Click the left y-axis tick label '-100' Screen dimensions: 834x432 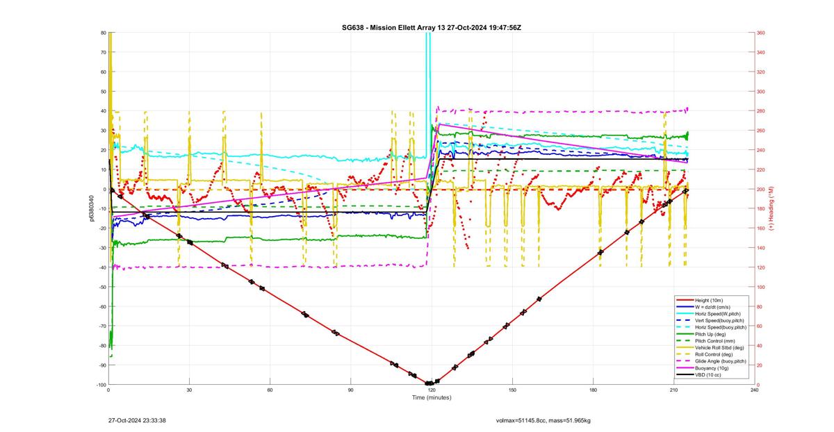[101, 385]
